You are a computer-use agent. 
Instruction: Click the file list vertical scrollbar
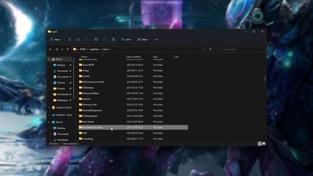pyautogui.click(x=265, y=79)
